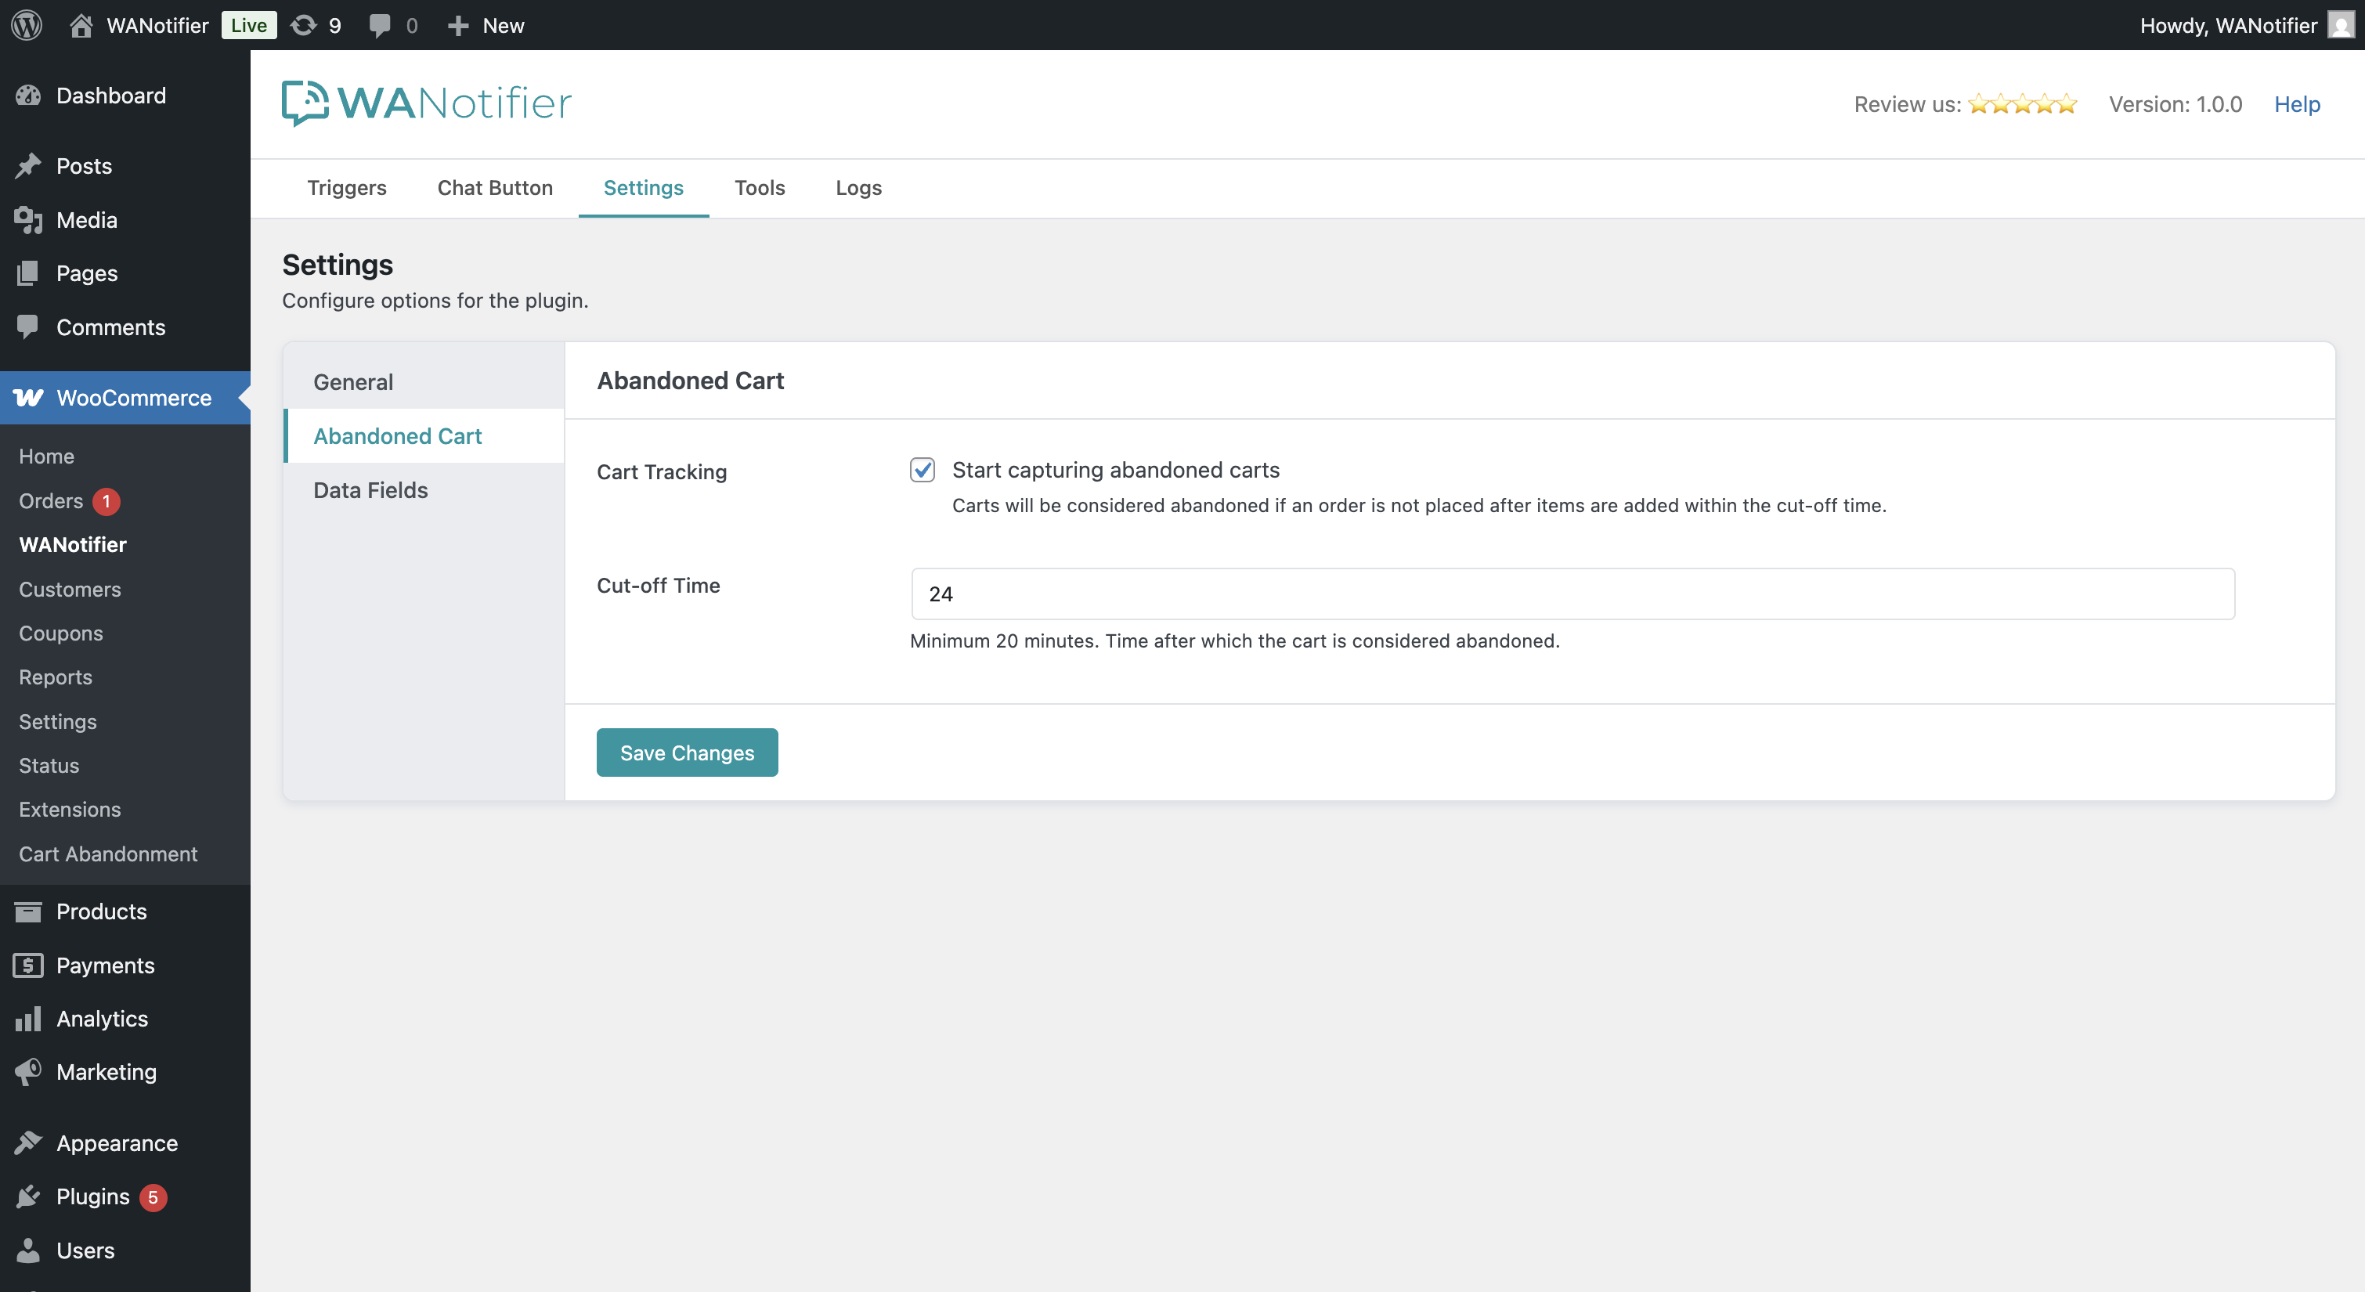The image size is (2365, 1292).
Task: Click the WordPress logo in the admin bar
Action: pos(26,25)
